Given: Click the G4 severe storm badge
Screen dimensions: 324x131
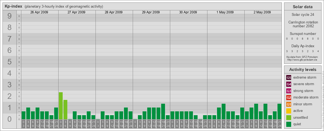Looking at the screenshot, I should (289, 84).
